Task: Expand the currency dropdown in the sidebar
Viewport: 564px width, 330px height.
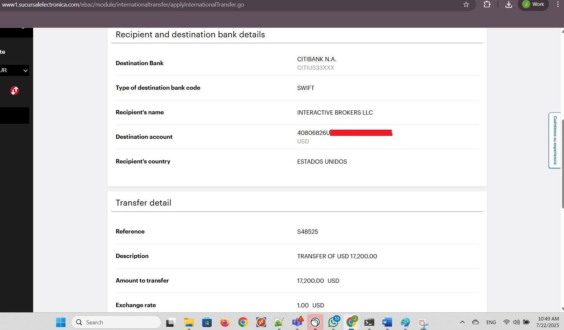Action: [x=14, y=70]
